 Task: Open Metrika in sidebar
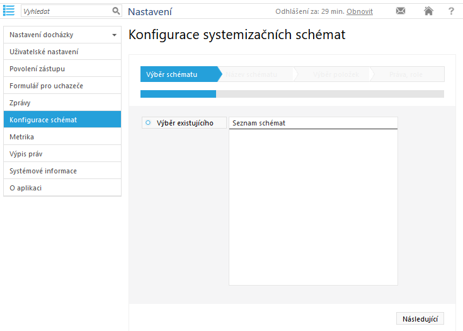click(62, 137)
